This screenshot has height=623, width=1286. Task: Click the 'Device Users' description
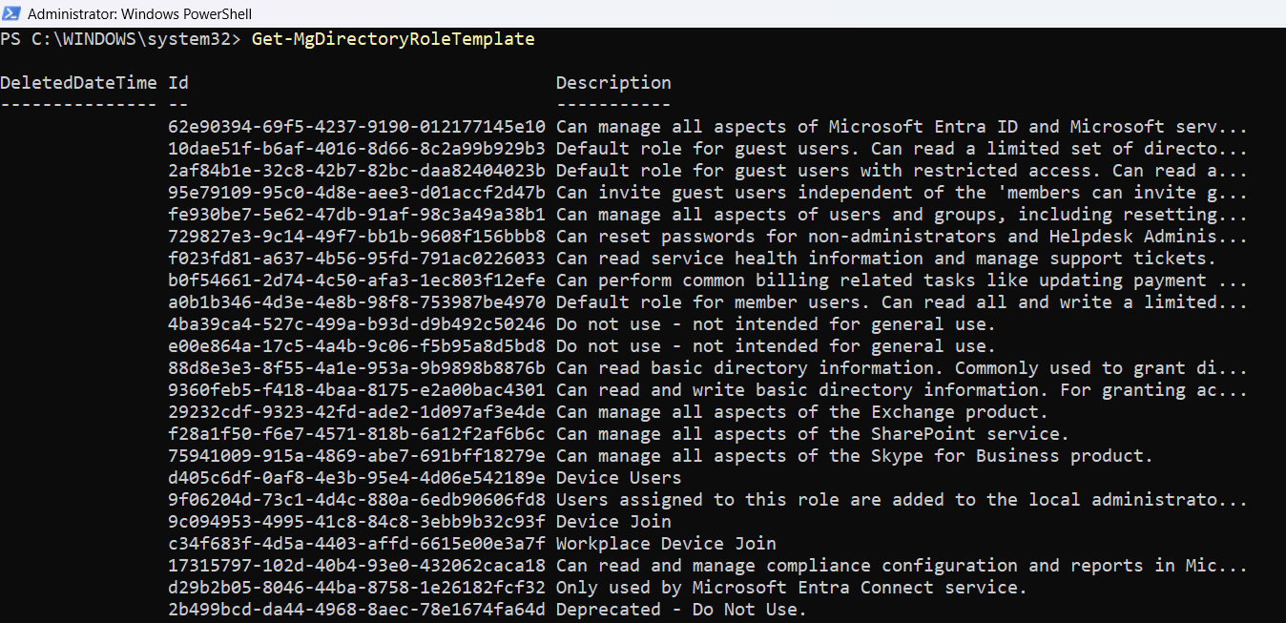click(x=618, y=478)
